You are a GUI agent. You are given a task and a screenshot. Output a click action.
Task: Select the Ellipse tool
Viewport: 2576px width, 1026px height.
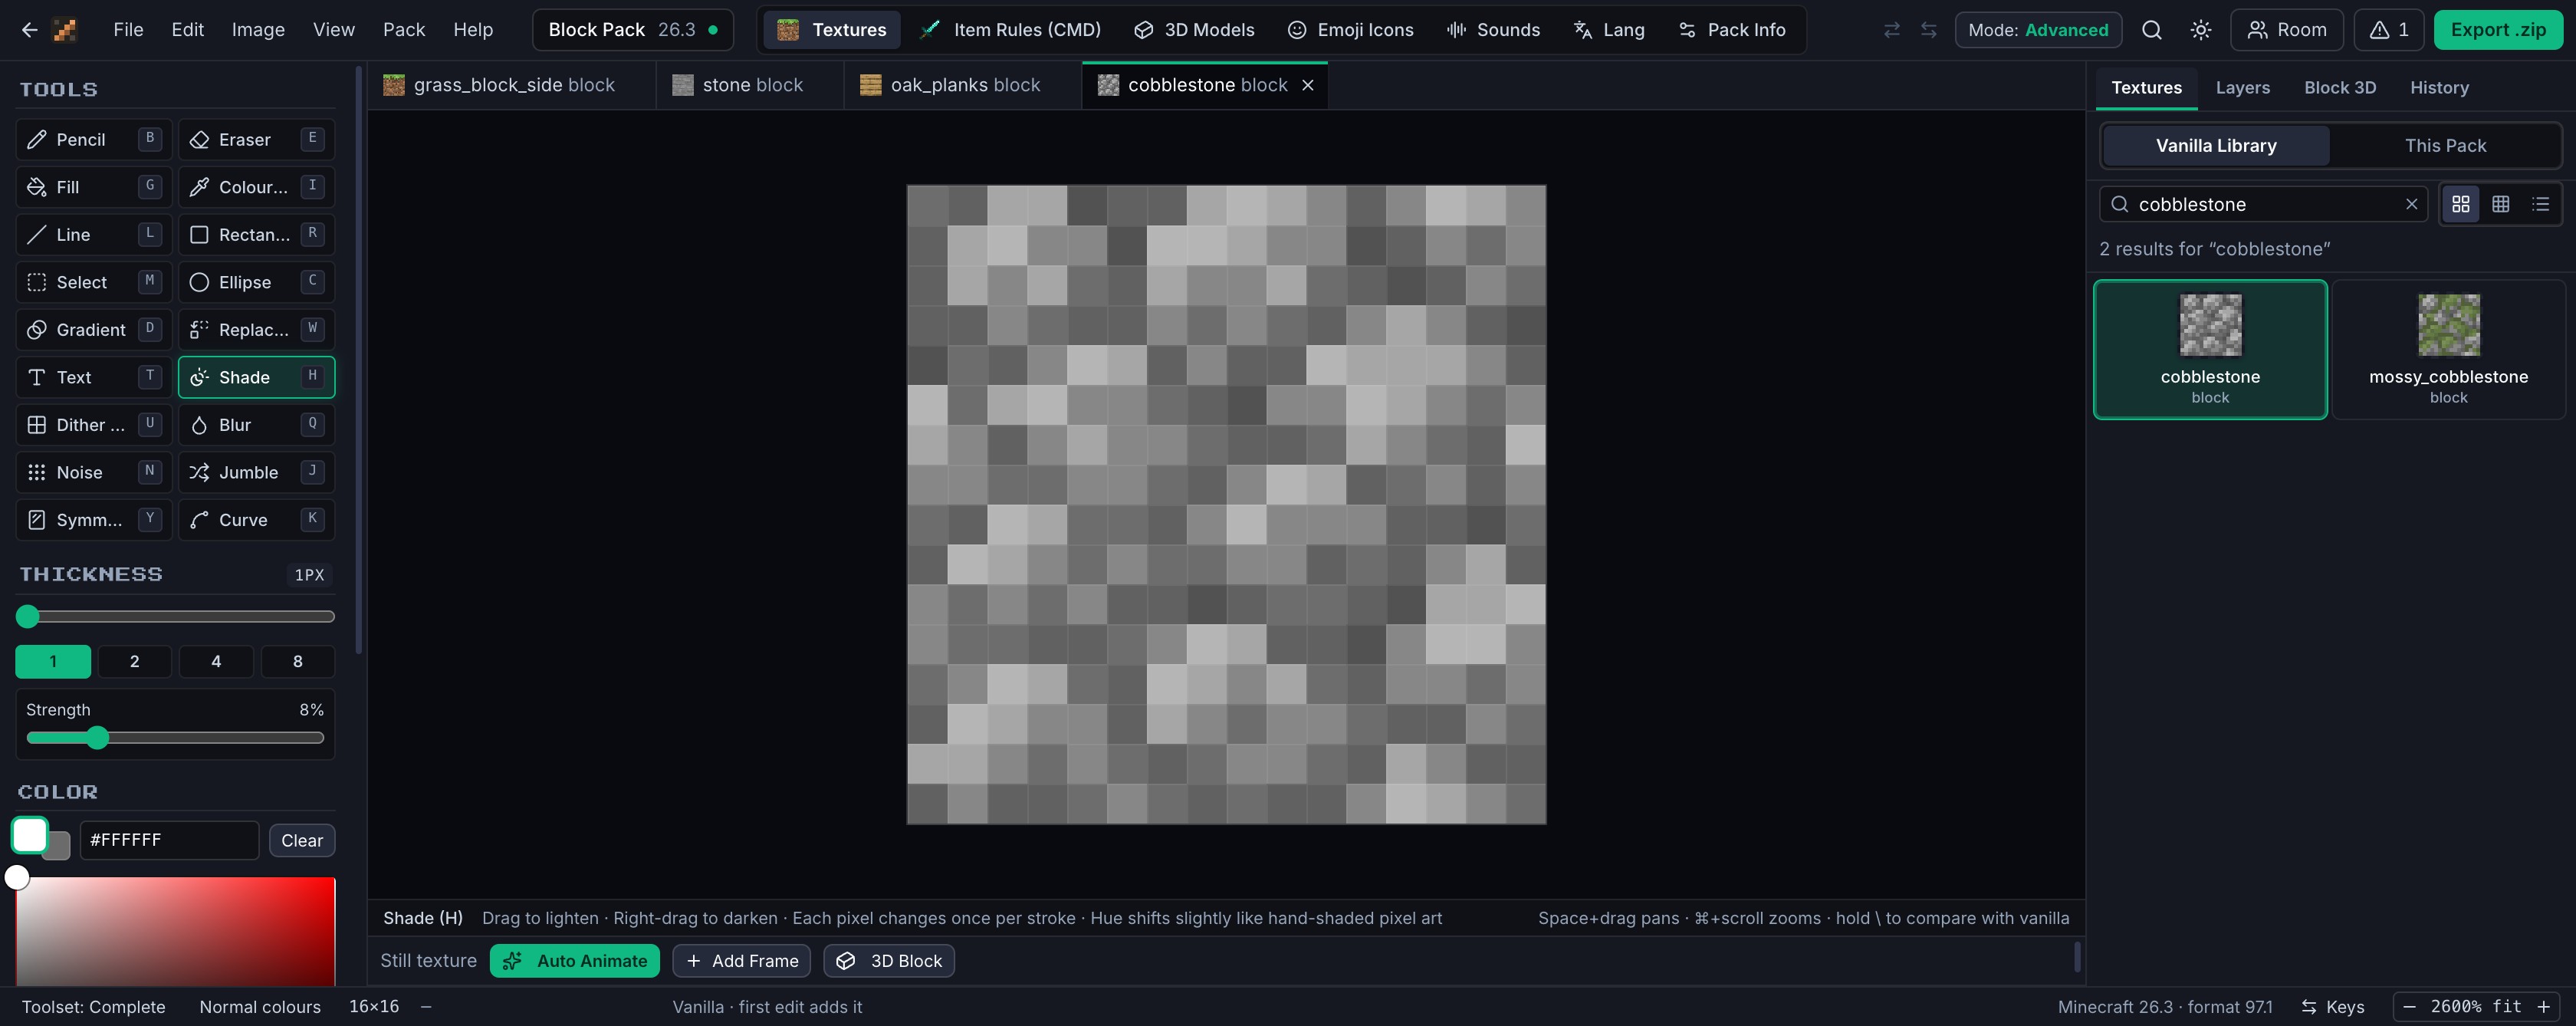[256, 282]
